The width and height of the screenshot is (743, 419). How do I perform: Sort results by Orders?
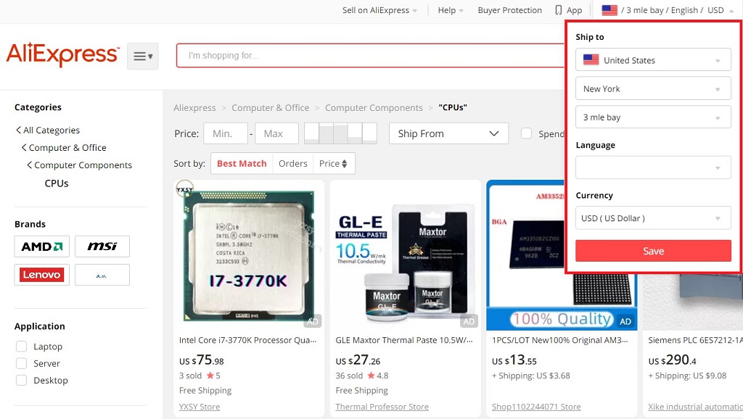click(x=293, y=163)
